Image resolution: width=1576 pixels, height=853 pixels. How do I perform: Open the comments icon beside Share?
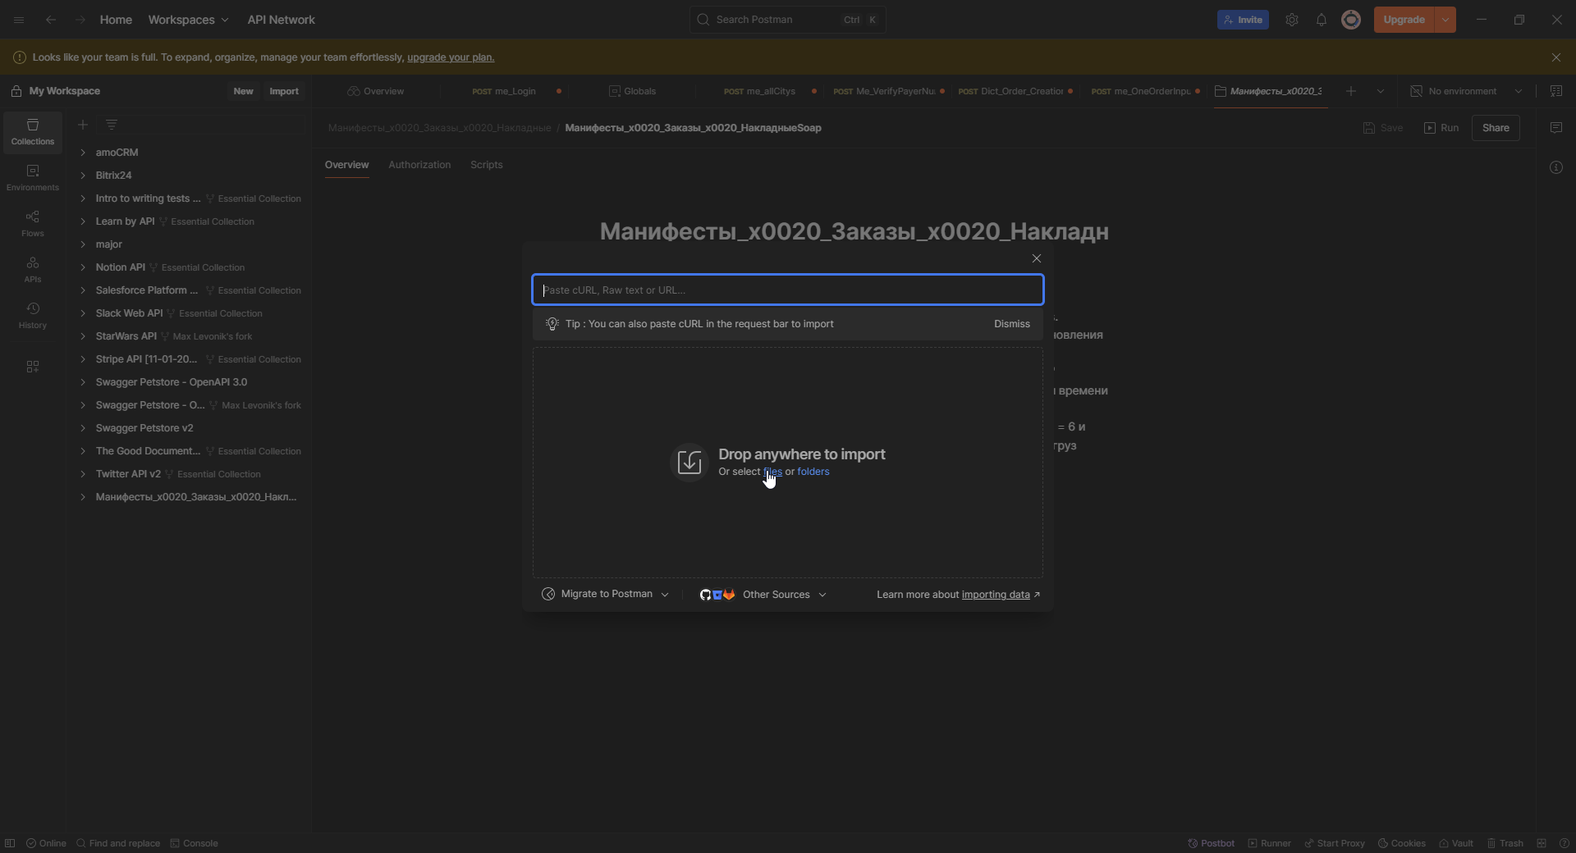pos(1556,128)
